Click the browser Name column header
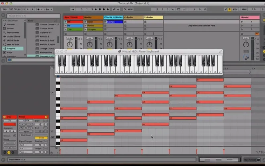The width and height of the screenshot is (265, 166). tap(42, 21)
